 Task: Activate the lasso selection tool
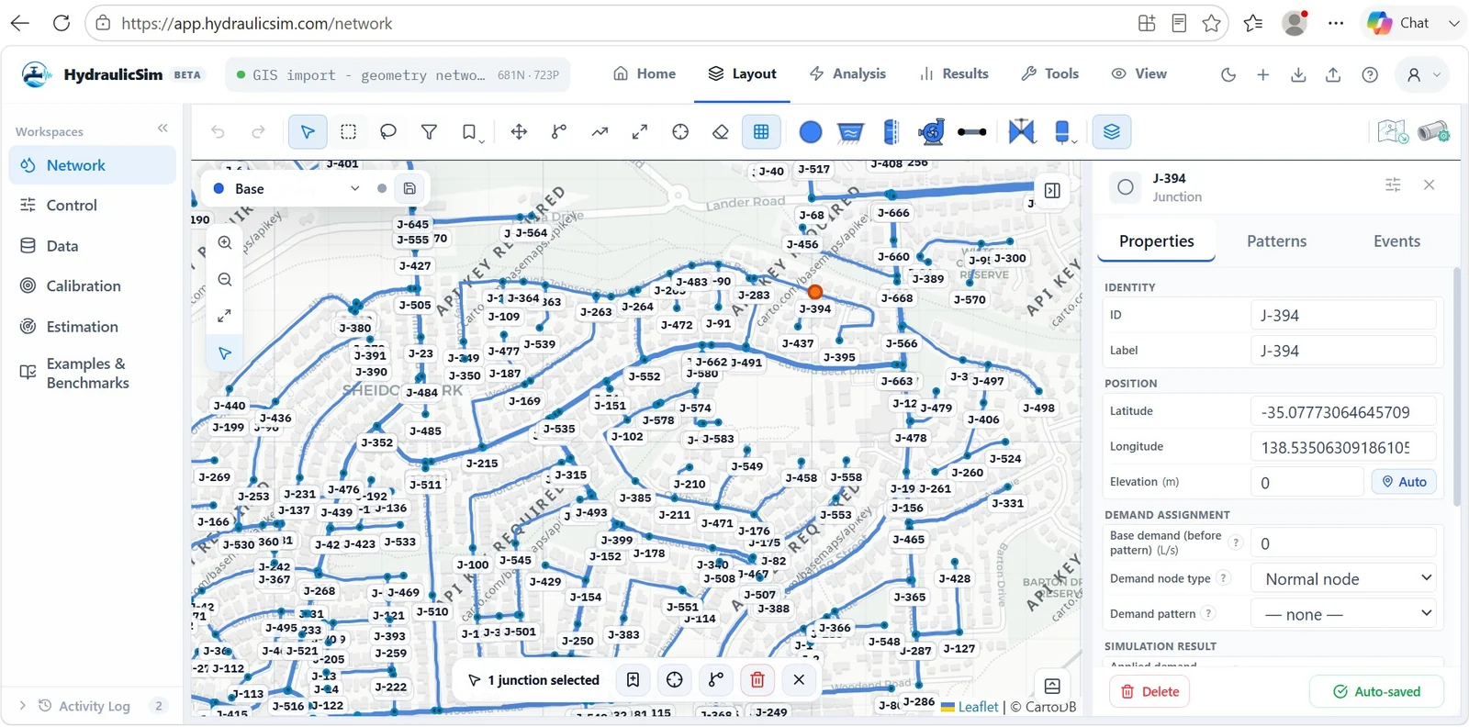click(388, 132)
